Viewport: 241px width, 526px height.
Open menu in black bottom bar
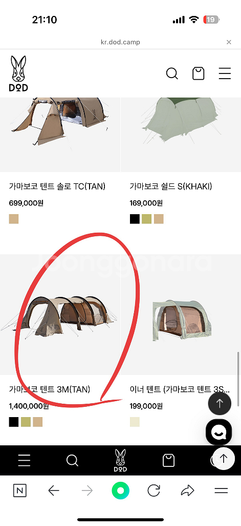tap(24, 460)
